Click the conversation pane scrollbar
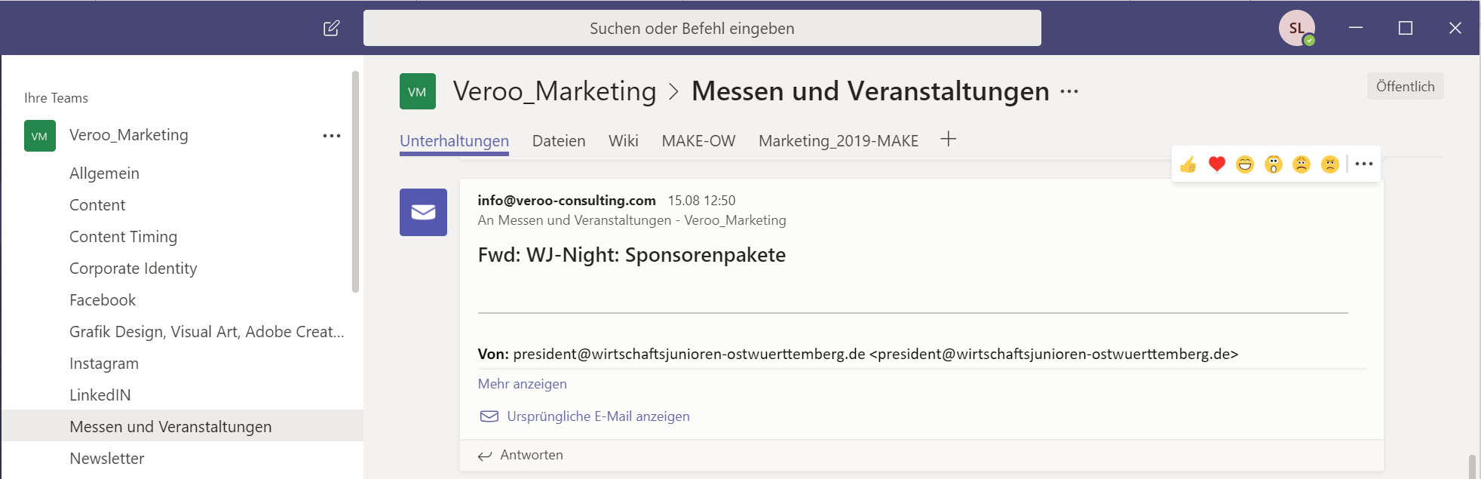 tap(1472, 466)
